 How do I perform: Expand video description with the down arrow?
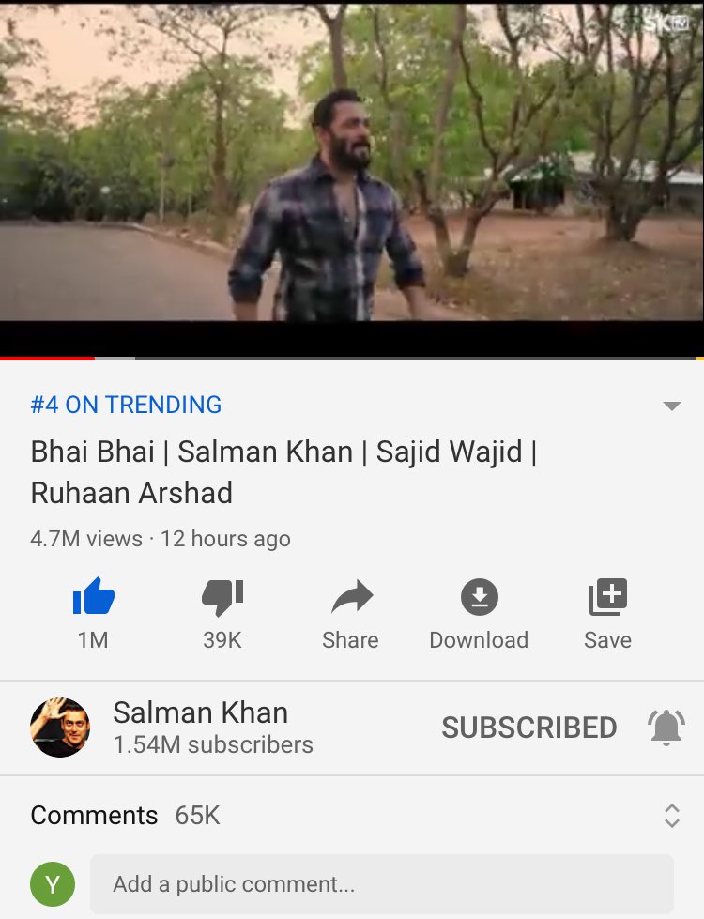tap(672, 406)
